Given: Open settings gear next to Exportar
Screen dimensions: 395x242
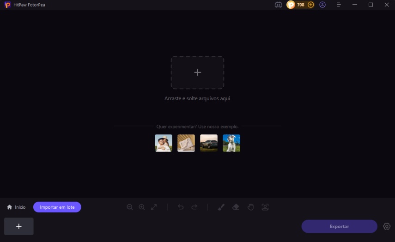Looking at the screenshot, I should point(387,226).
